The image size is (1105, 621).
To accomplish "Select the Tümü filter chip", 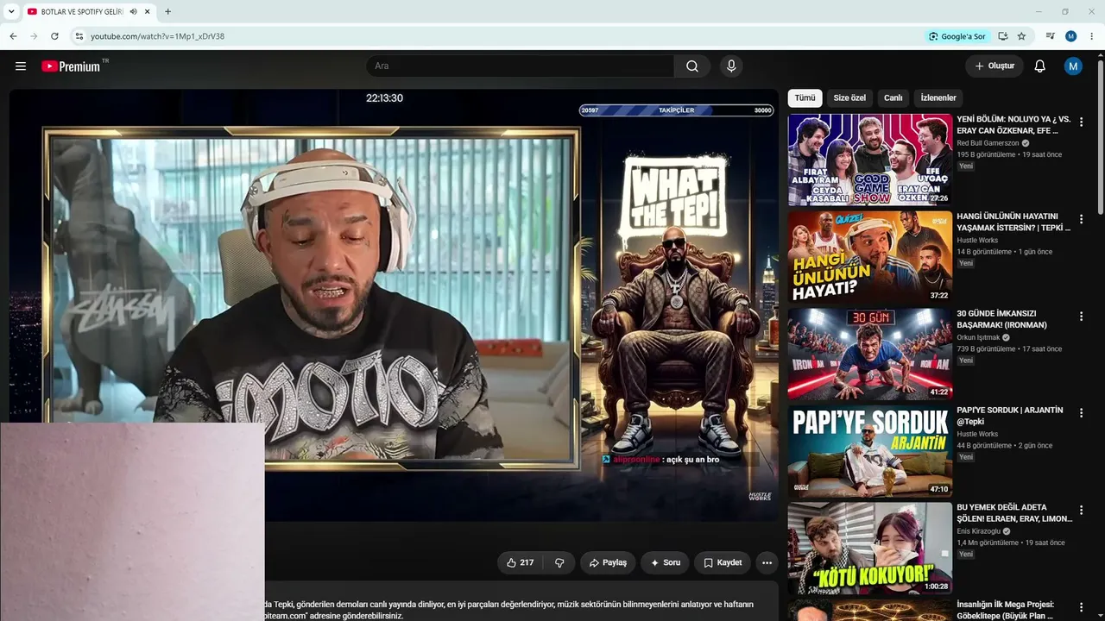I will [805, 98].
